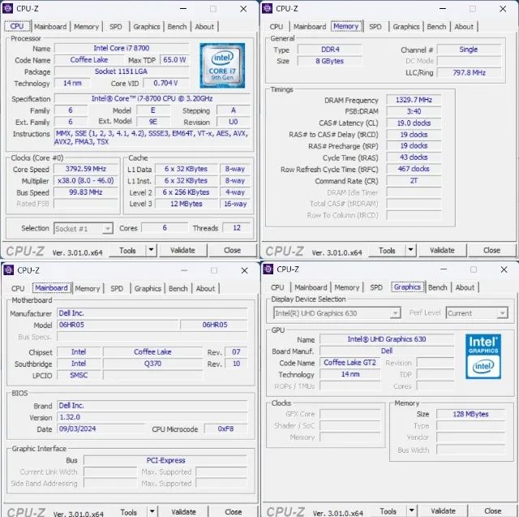Click the Core VID value 0.704 V

tap(165, 83)
